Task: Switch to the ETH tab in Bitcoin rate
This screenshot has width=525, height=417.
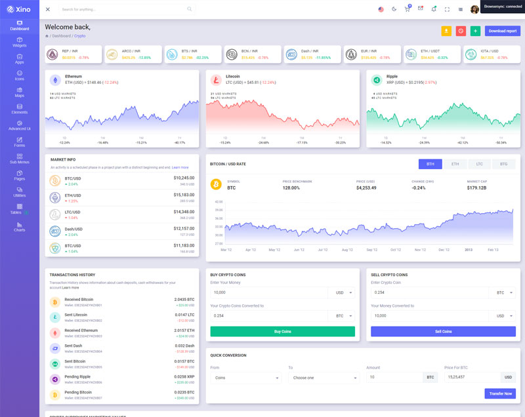Action: [x=455, y=164]
